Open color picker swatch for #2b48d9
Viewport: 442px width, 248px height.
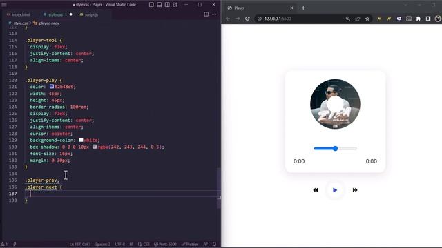pos(52,87)
